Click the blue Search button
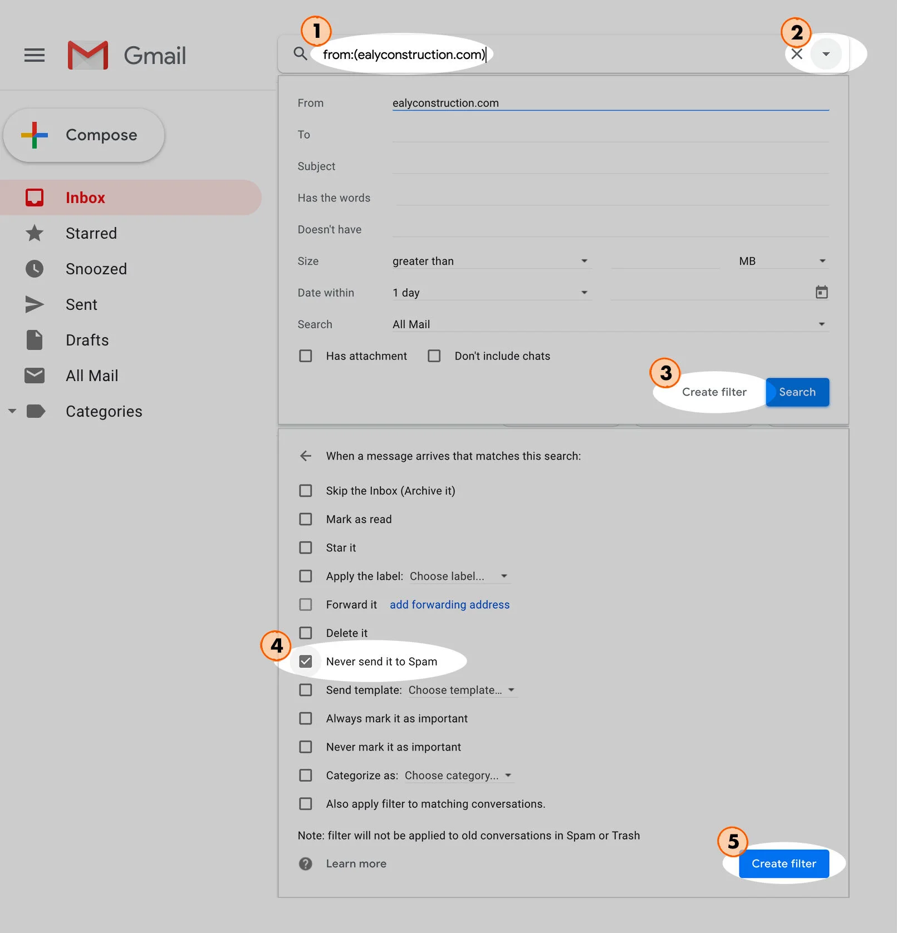897x933 pixels. pyautogui.click(x=797, y=392)
